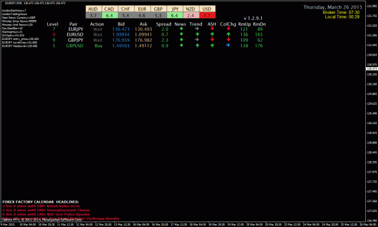Click the current price marker on price axis
This screenshot has height=227, width=378.
tap(371, 69)
